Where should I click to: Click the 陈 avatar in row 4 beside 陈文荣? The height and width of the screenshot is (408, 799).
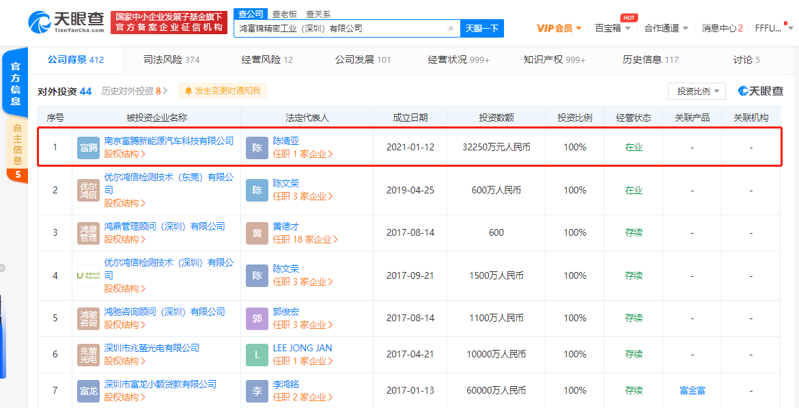[x=257, y=275]
